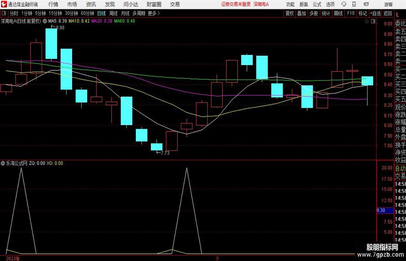The height and width of the screenshot is (261, 406).
Task: Click the 游客 guest account label
Action: pyautogui.click(x=388, y=4)
